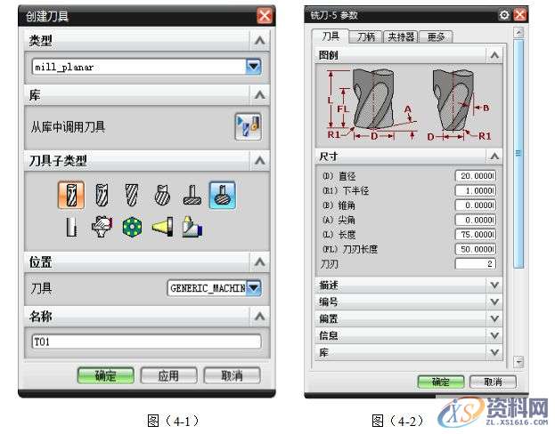Click the (R1) 下半径 value field

pyautogui.click(x=476, y=190)
